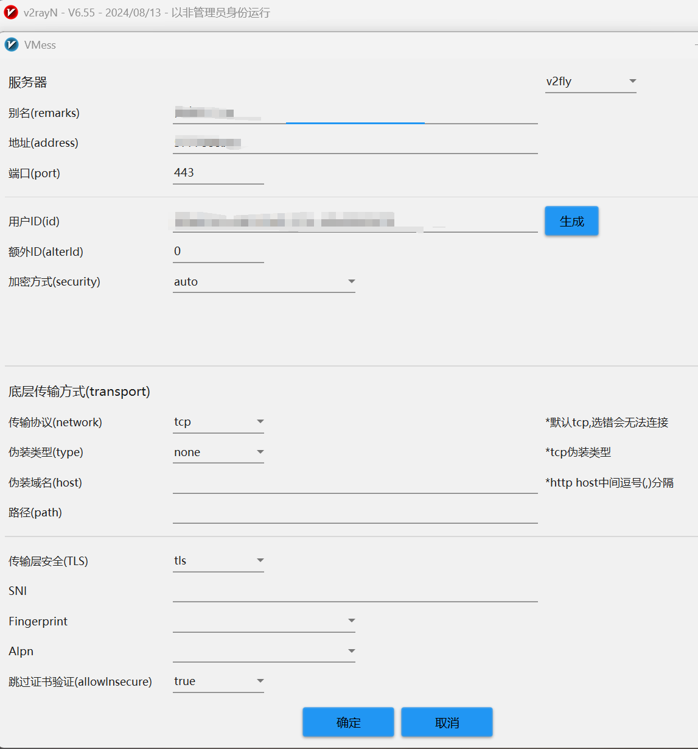Expand the camouflage type none dropdown
This screenshot has height=749, width=698.
click(218, 452)
